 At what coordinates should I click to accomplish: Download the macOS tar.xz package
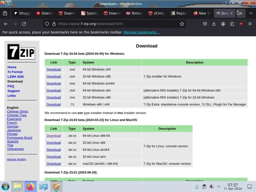click(54, 164)
